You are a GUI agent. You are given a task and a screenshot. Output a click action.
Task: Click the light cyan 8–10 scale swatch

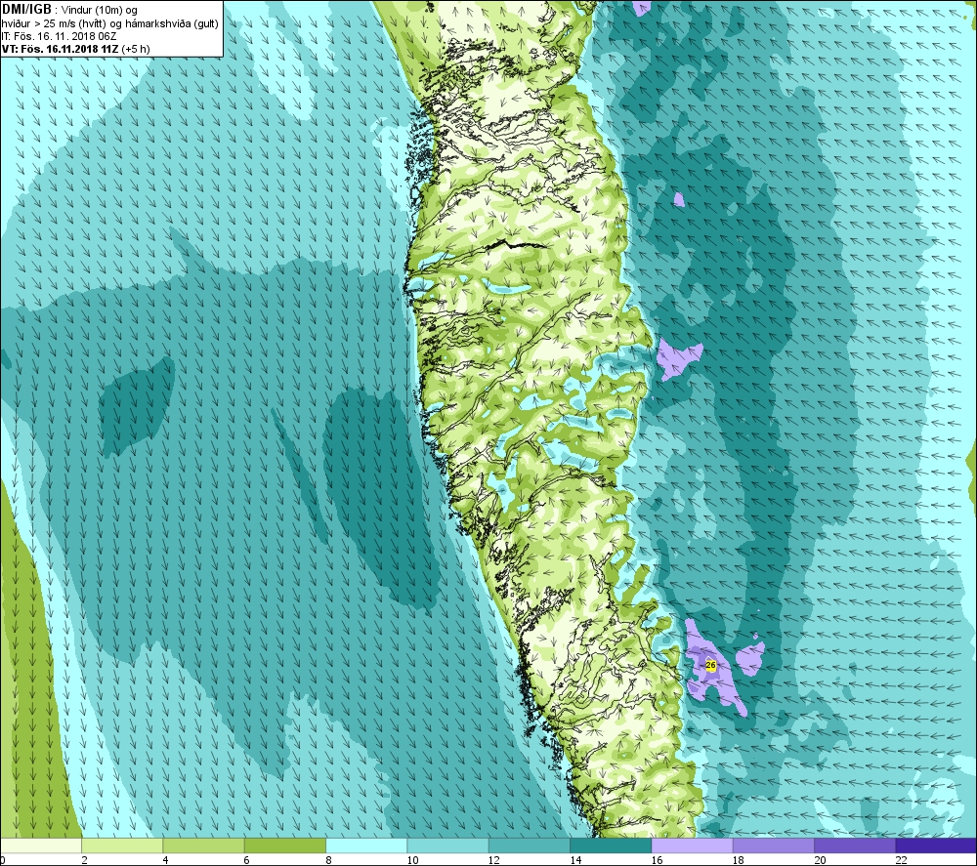point(366,845)
